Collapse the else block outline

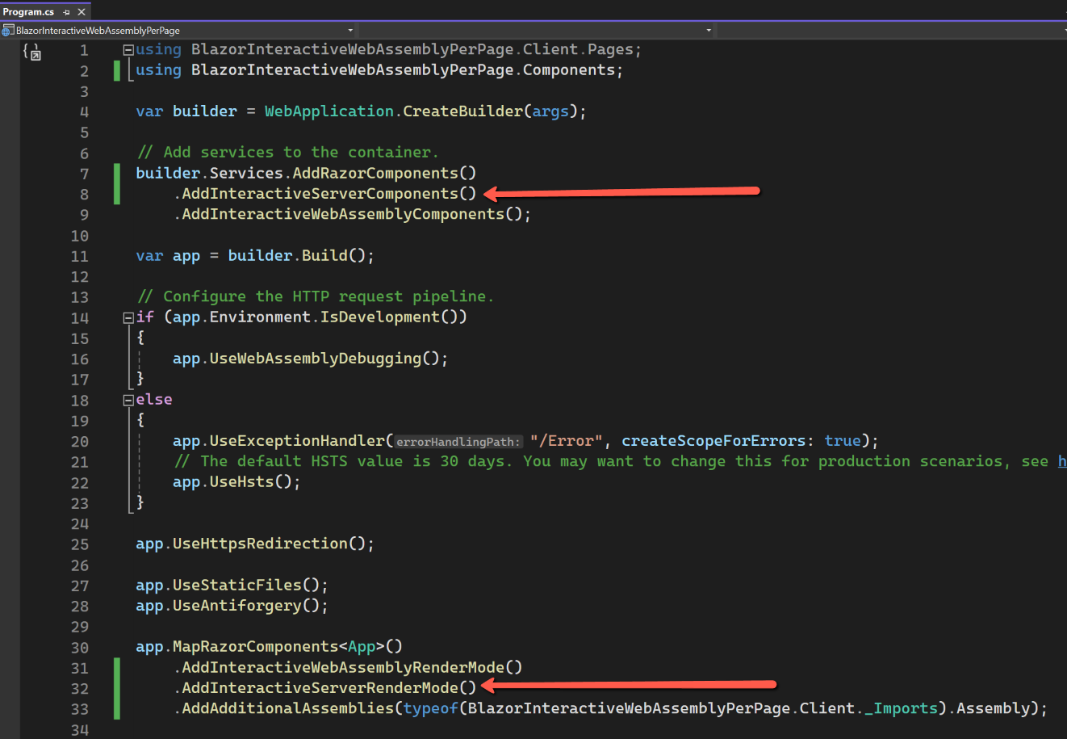point(128,401)
